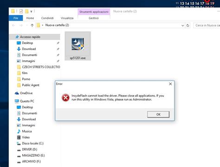Click the Video film icon
This screenshot has height=167, width=220.
pos(19,137)
